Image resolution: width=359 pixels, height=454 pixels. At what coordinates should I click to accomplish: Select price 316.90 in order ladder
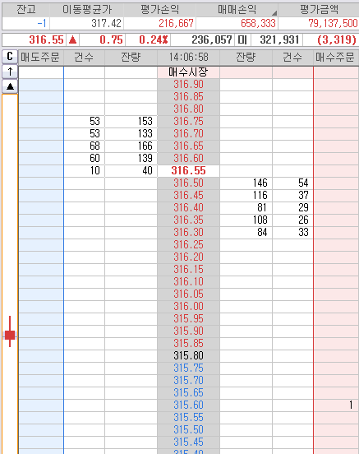click(188, 85)
